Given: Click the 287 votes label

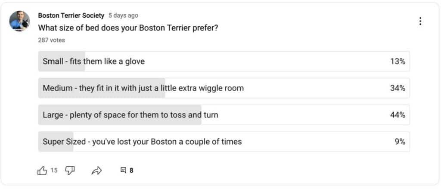Looking at the screenshot, I should (x=52, y=40).
